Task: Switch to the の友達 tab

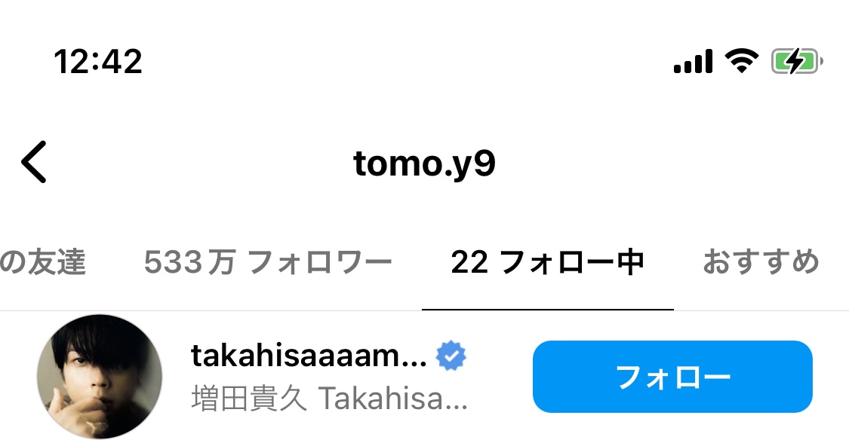Action: [x=43, y=262]
